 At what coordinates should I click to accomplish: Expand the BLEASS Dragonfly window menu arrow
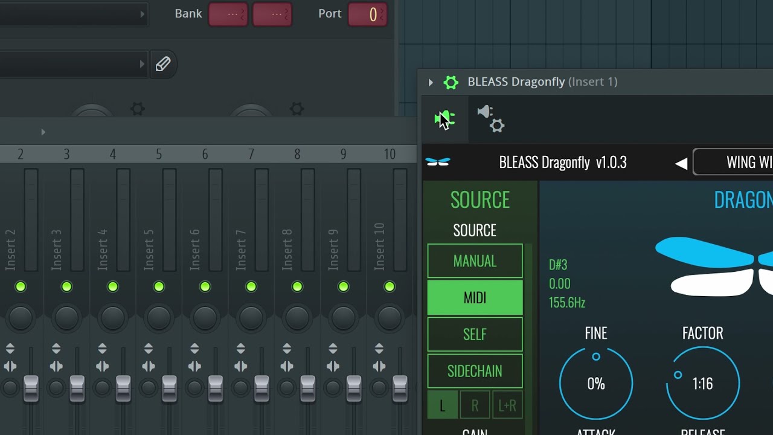point(431,82)
